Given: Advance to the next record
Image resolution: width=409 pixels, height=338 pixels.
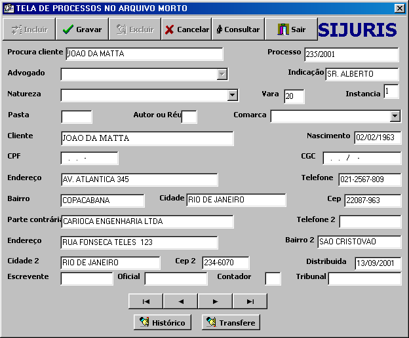Looking at the screenshot, I should pos(215,301).
